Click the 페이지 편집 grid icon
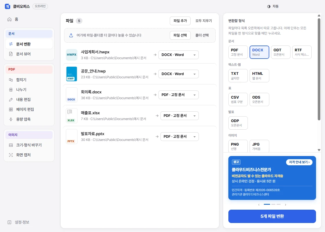 (11, 109)
